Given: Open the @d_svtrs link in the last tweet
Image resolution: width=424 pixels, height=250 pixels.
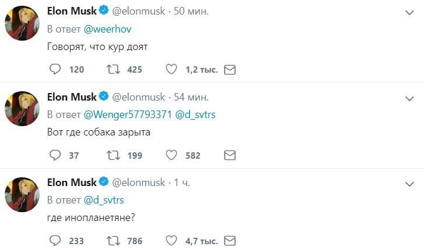Looking at the screenshot, I should click(x=104, y=200).
